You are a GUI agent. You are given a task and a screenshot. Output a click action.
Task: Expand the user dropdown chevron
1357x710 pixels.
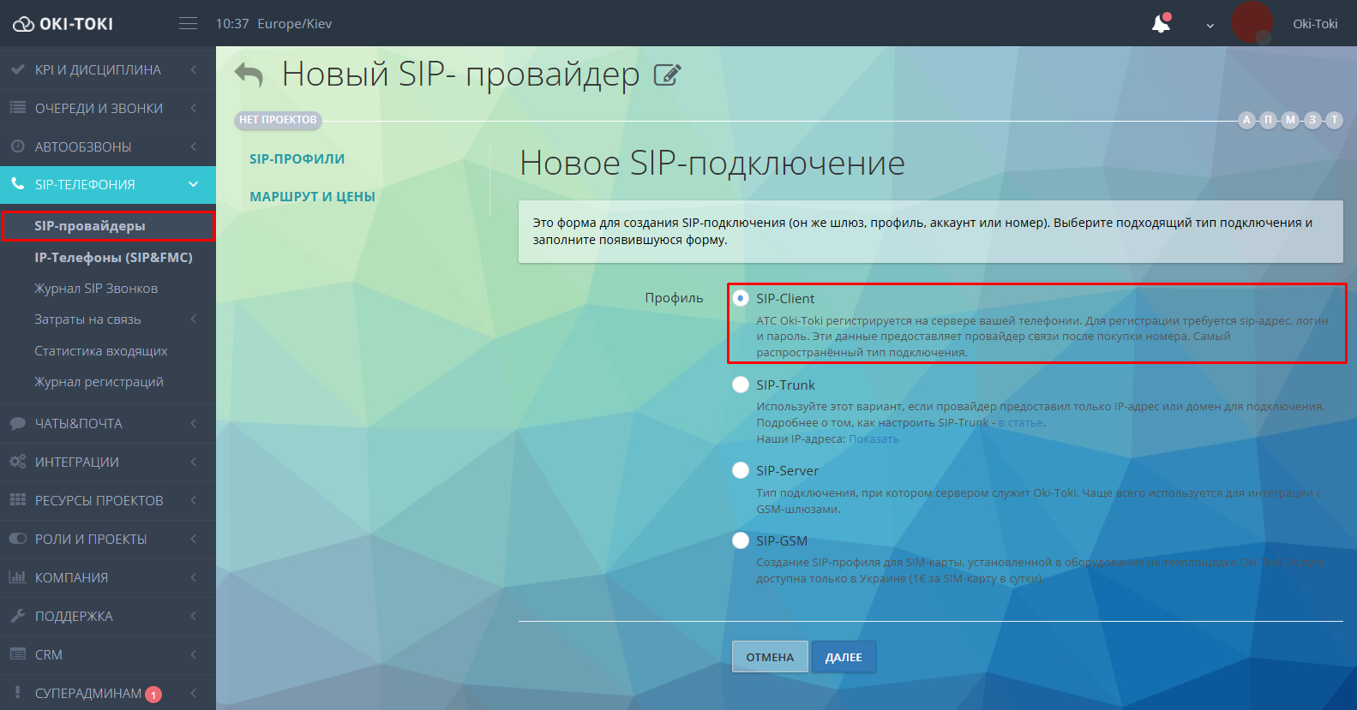pyautogui.click(x=1210, y=25)
